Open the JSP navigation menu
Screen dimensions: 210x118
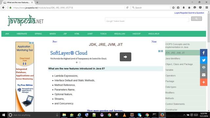coord(65,34)
